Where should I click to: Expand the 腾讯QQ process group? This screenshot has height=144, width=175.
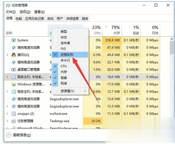[x=7, y=55]
